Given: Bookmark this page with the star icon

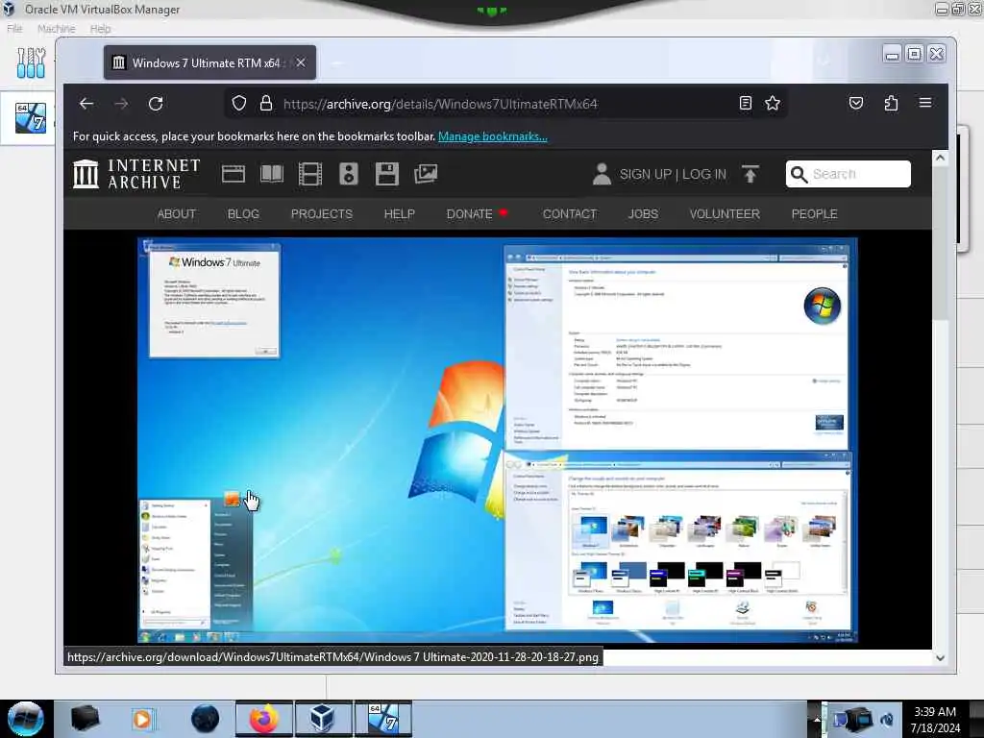Looking at the screenshot, I should click(773, 103).
